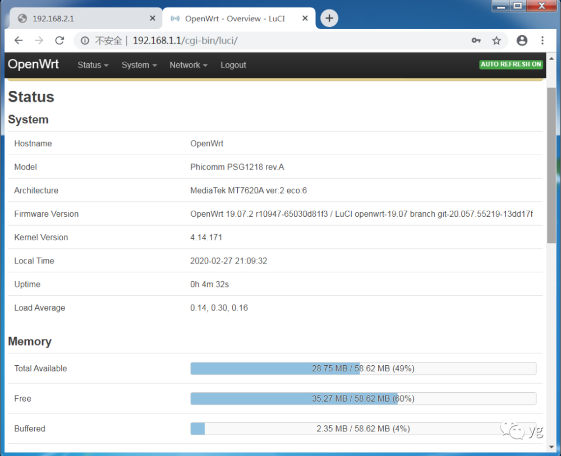Click the Total Available label
The height and width of the screenshot is (456, 561).
click(40, 369)
